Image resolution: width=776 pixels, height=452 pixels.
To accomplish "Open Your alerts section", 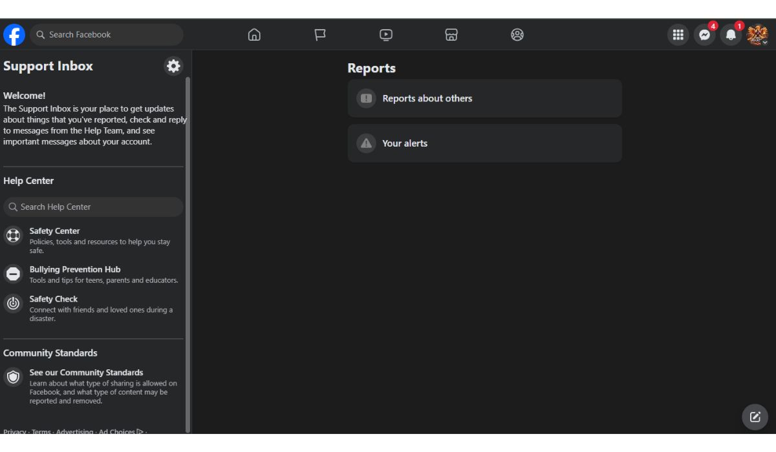I will [x=485, y=143].
